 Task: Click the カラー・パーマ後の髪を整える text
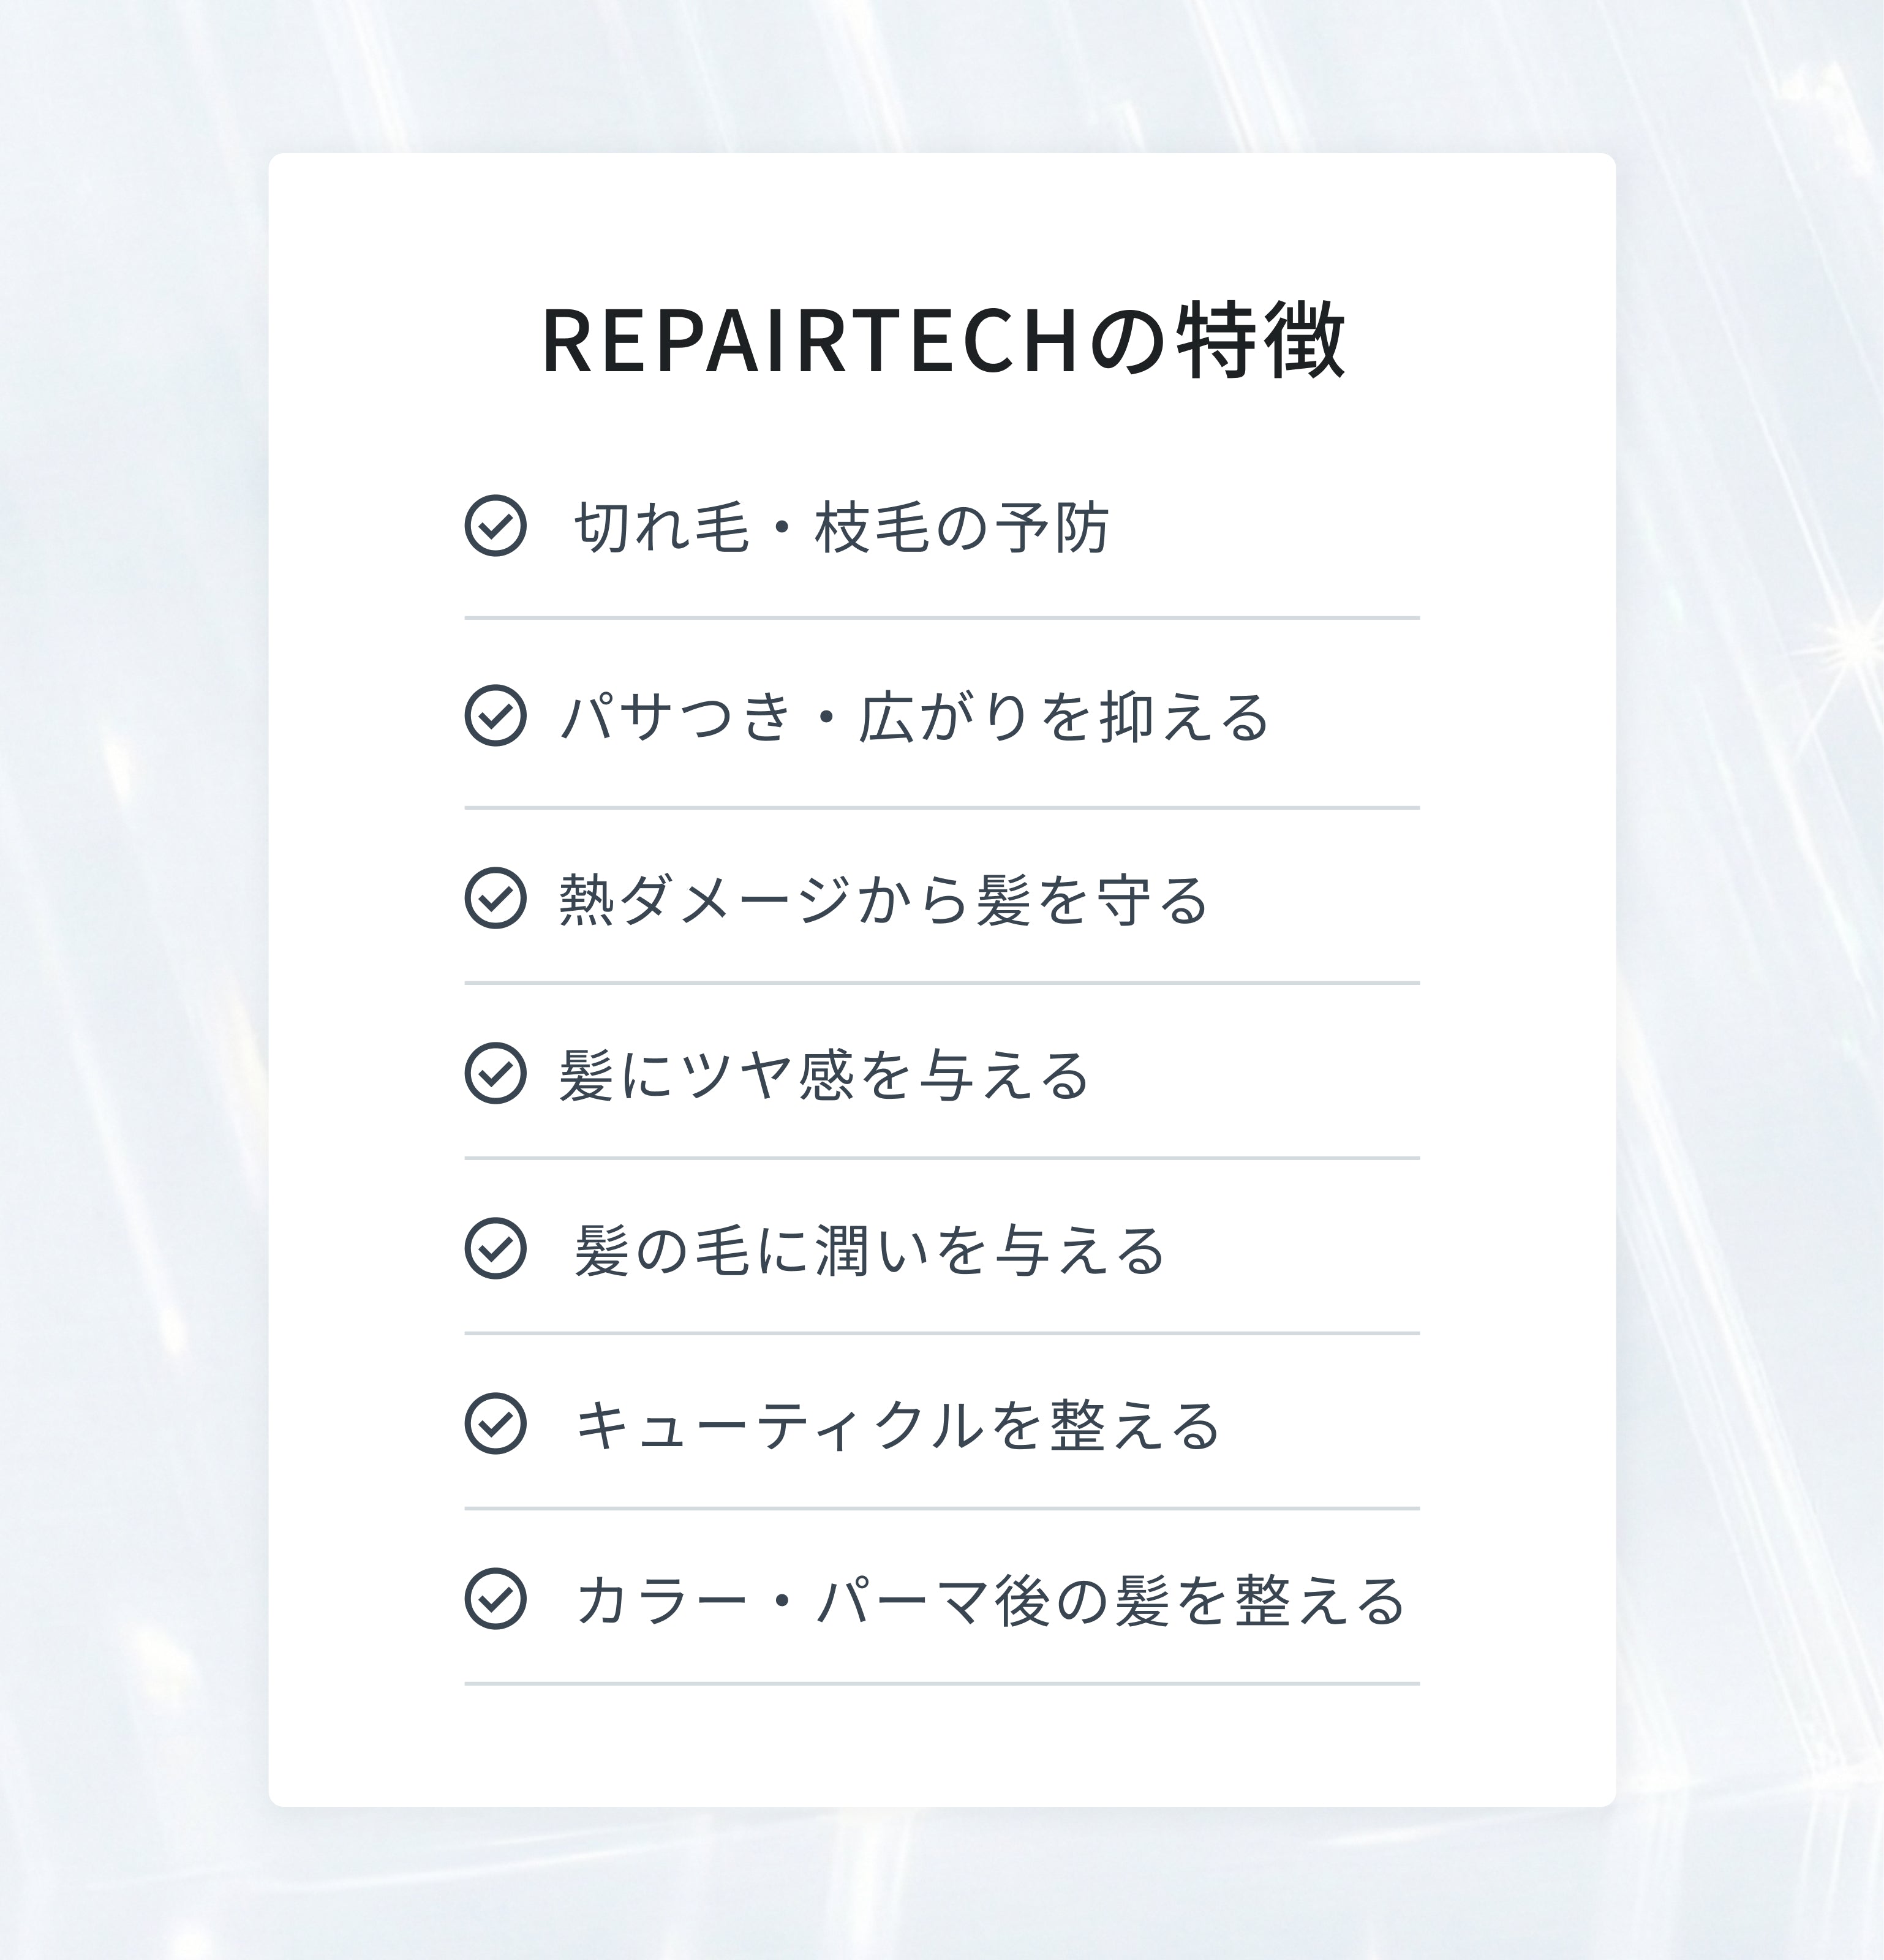[991, 1600]
